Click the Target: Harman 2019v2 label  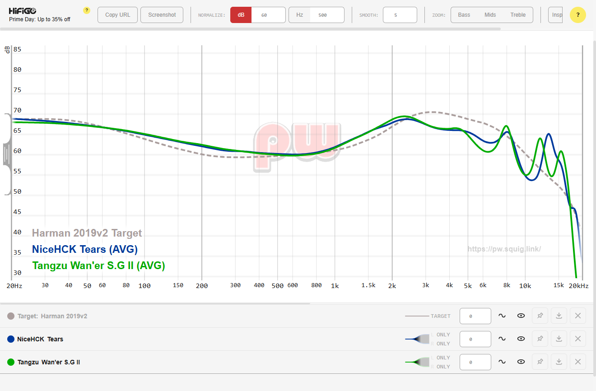pyautogui.click(x=52, y=316)
